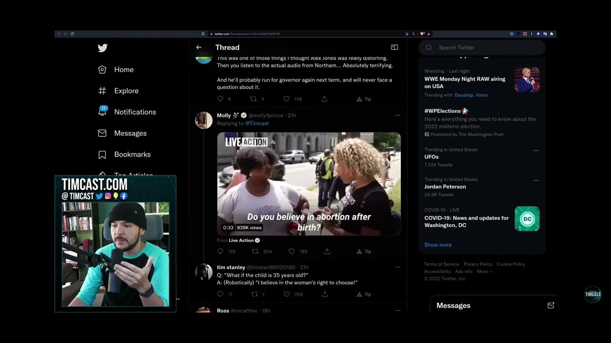Open more options on Molly's tweet
Viewport: 611px width, 343px height.
(397, 115)
